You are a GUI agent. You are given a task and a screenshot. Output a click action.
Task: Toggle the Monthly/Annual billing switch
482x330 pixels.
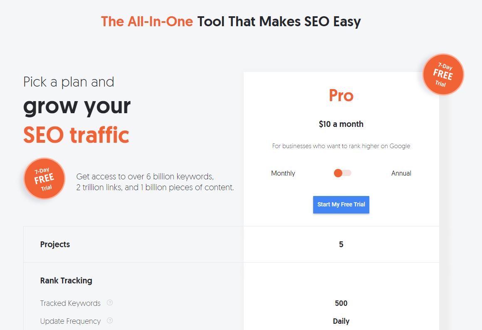342,173
